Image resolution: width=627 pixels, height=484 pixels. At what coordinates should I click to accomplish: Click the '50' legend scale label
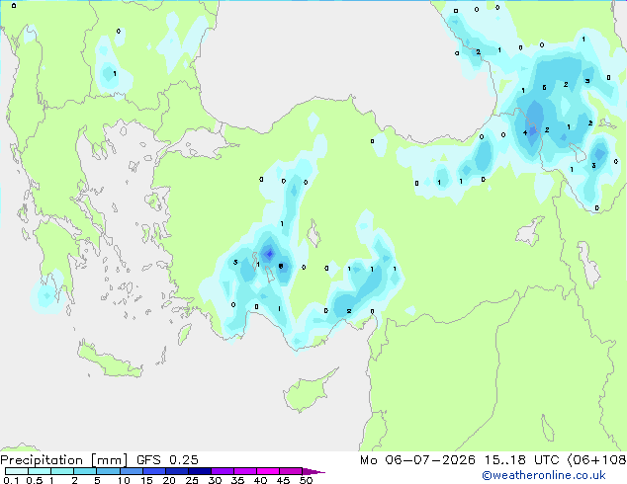click(306, 480)
